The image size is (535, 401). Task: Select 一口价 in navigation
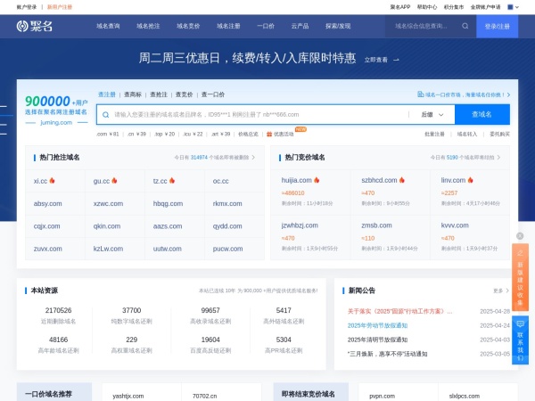coord(266,26)
